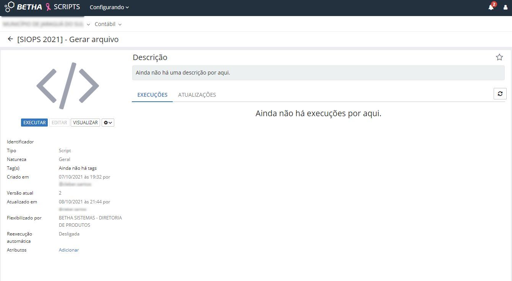This screenshot has width=512, height=281.
Task: Switch to the EXECUÇÕES tab
Action: pyautogui.click(x=152, y=95)
